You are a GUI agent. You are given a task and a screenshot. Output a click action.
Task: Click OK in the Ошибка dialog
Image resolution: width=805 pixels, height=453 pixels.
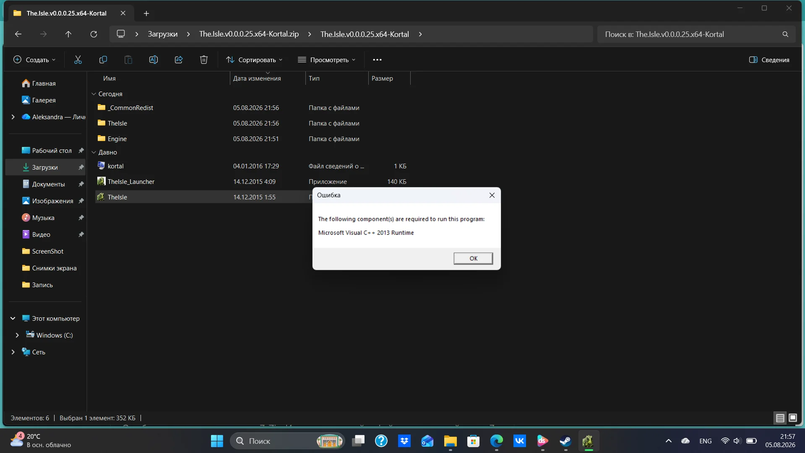(x=473, y=259)
